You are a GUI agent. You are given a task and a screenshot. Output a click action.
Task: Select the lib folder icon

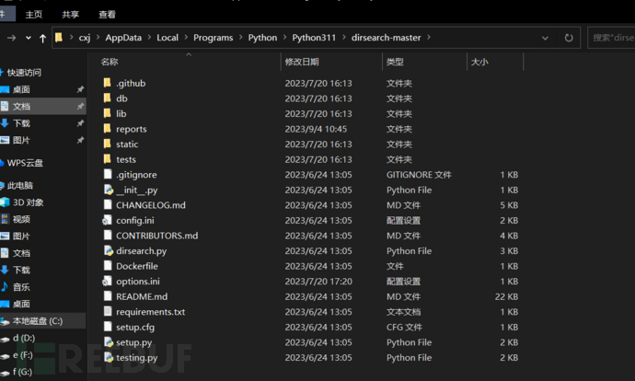108,113
